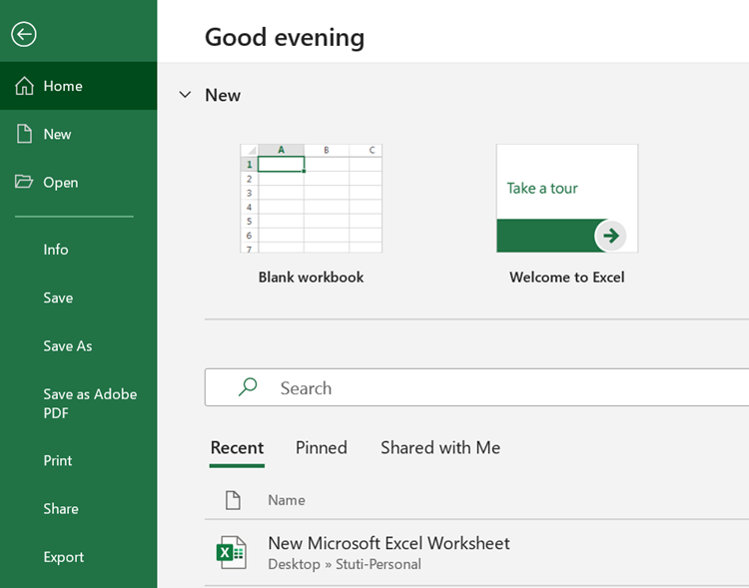The image size is (749, 588).
Task: Click the Open folder icon
Action: 25,182
